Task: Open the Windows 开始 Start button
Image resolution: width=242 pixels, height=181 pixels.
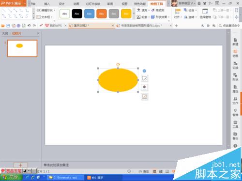Action: (x=11, y=178)
